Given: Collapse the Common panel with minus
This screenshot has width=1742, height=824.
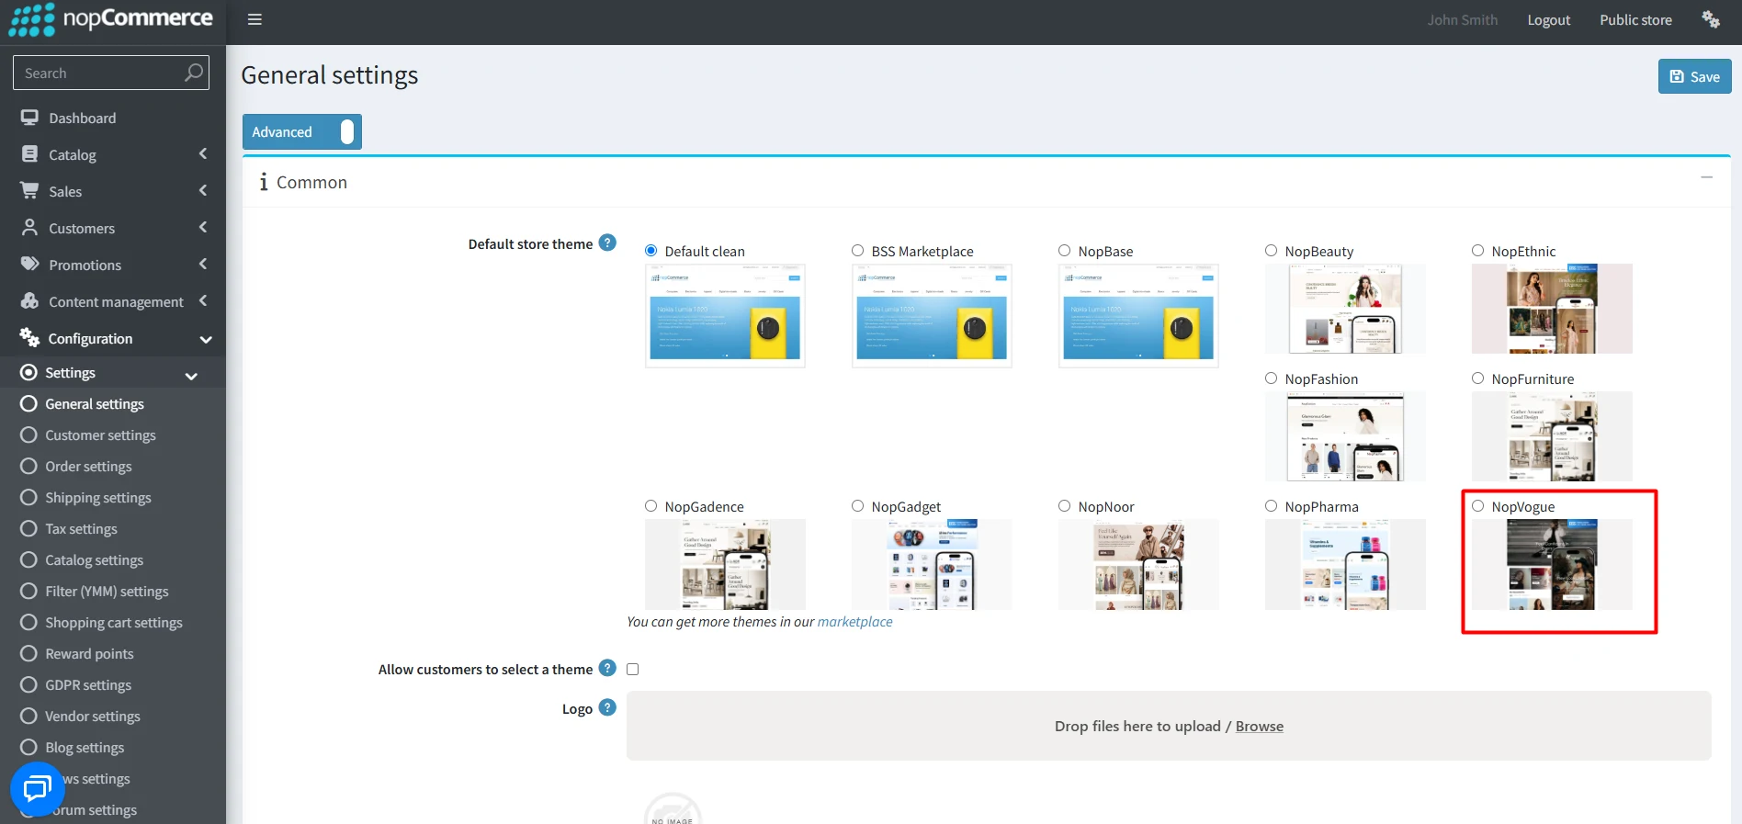Looking at the screenshot, I should click(1706, 177).
